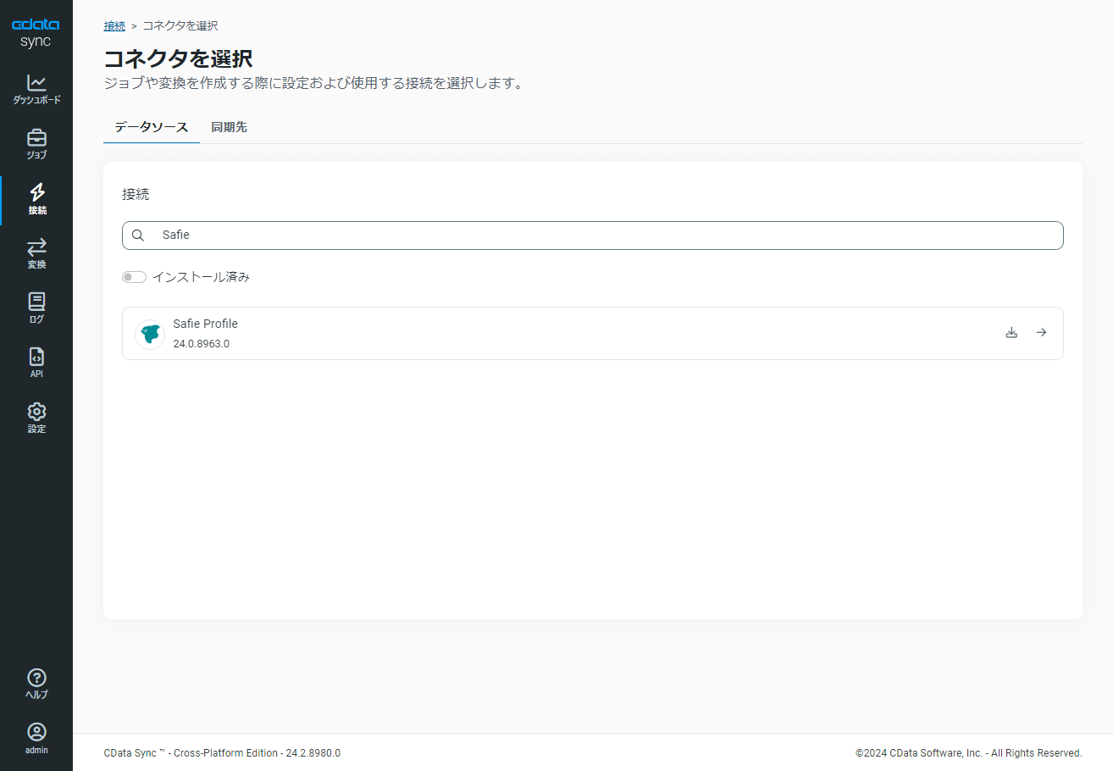Screen dimensions: 1113x771
Task: Click the ©2024 CData Software copyright text
Action: coord(969,753)
